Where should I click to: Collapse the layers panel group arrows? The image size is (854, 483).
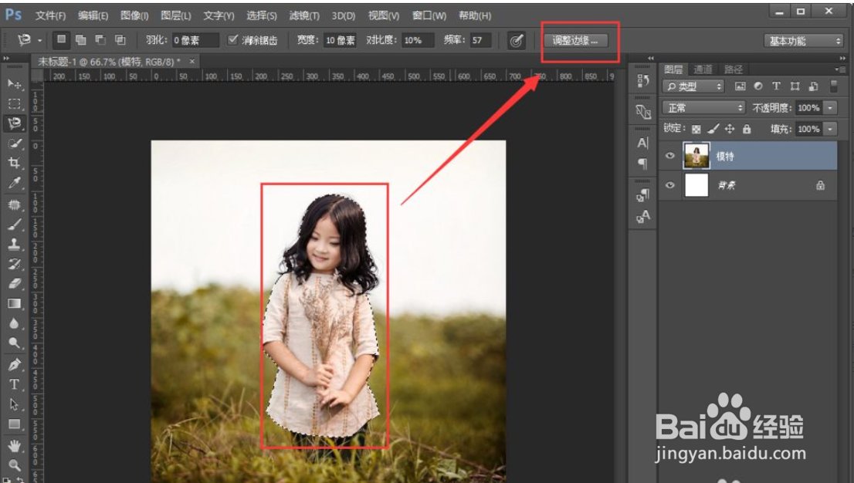(842, 58)
